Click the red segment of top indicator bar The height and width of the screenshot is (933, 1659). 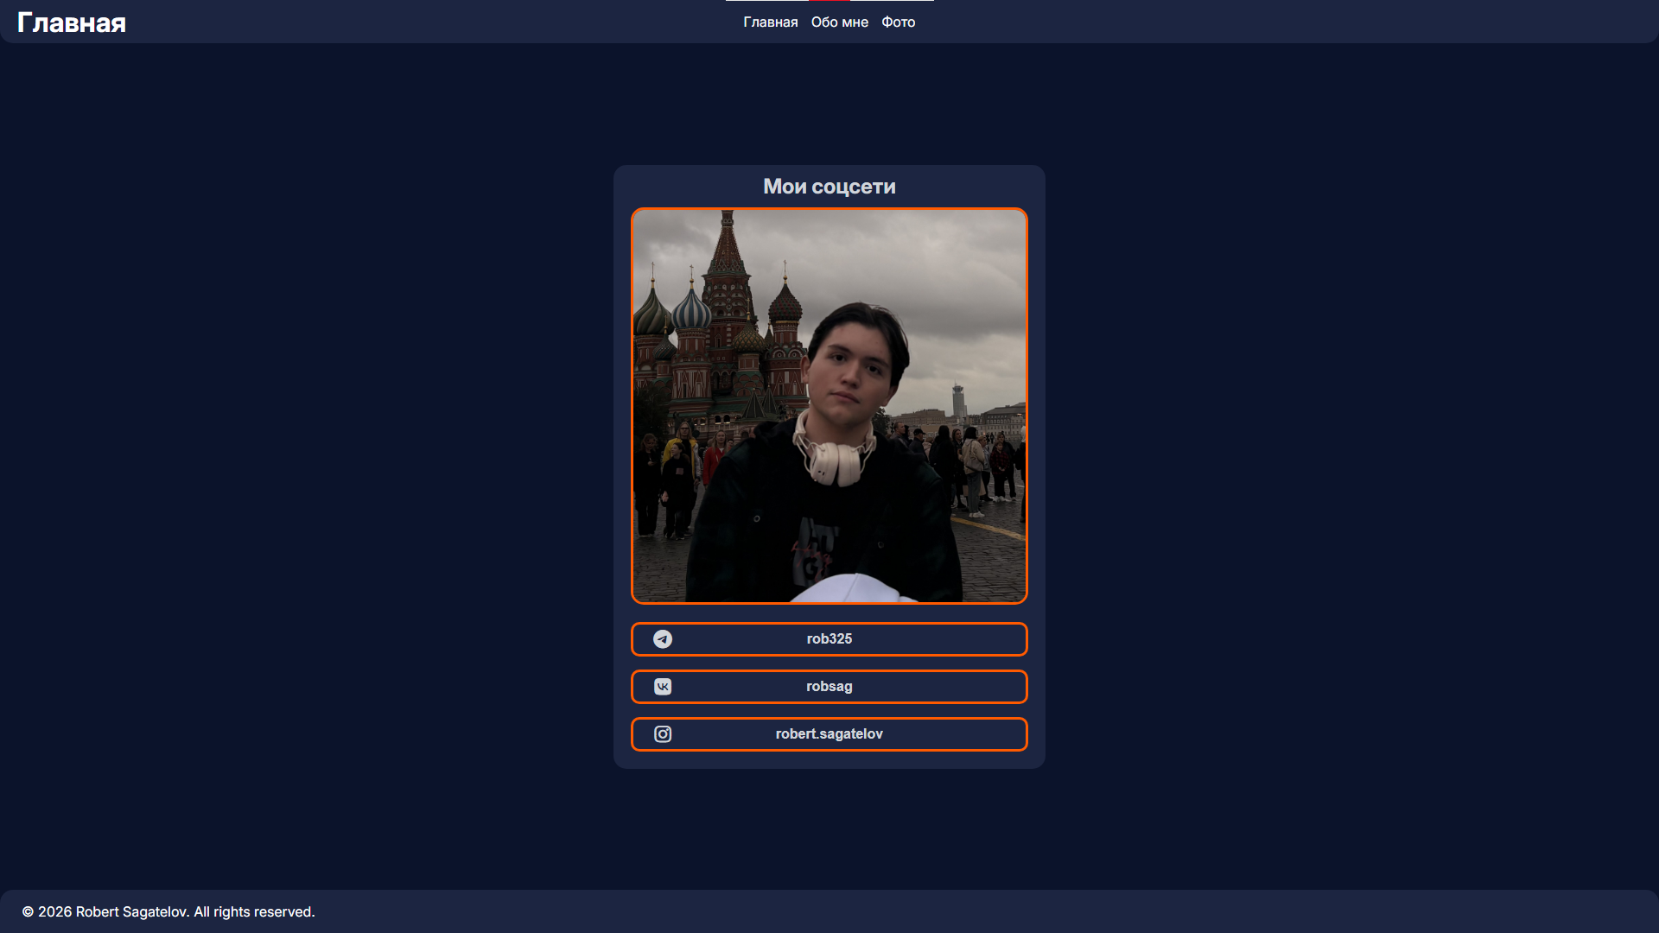pos(829,1)
